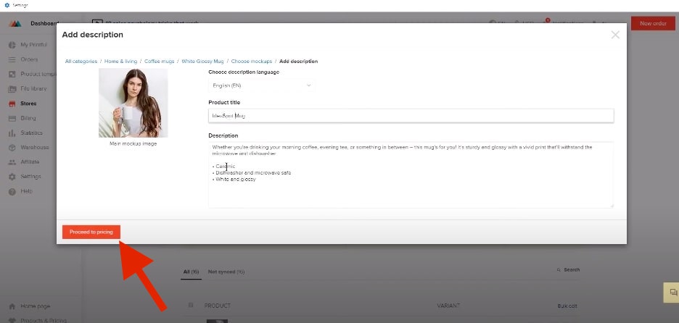Open the Home & living breadcrumb link
Screen dimensions: 679x323
(x=121, y=62)
